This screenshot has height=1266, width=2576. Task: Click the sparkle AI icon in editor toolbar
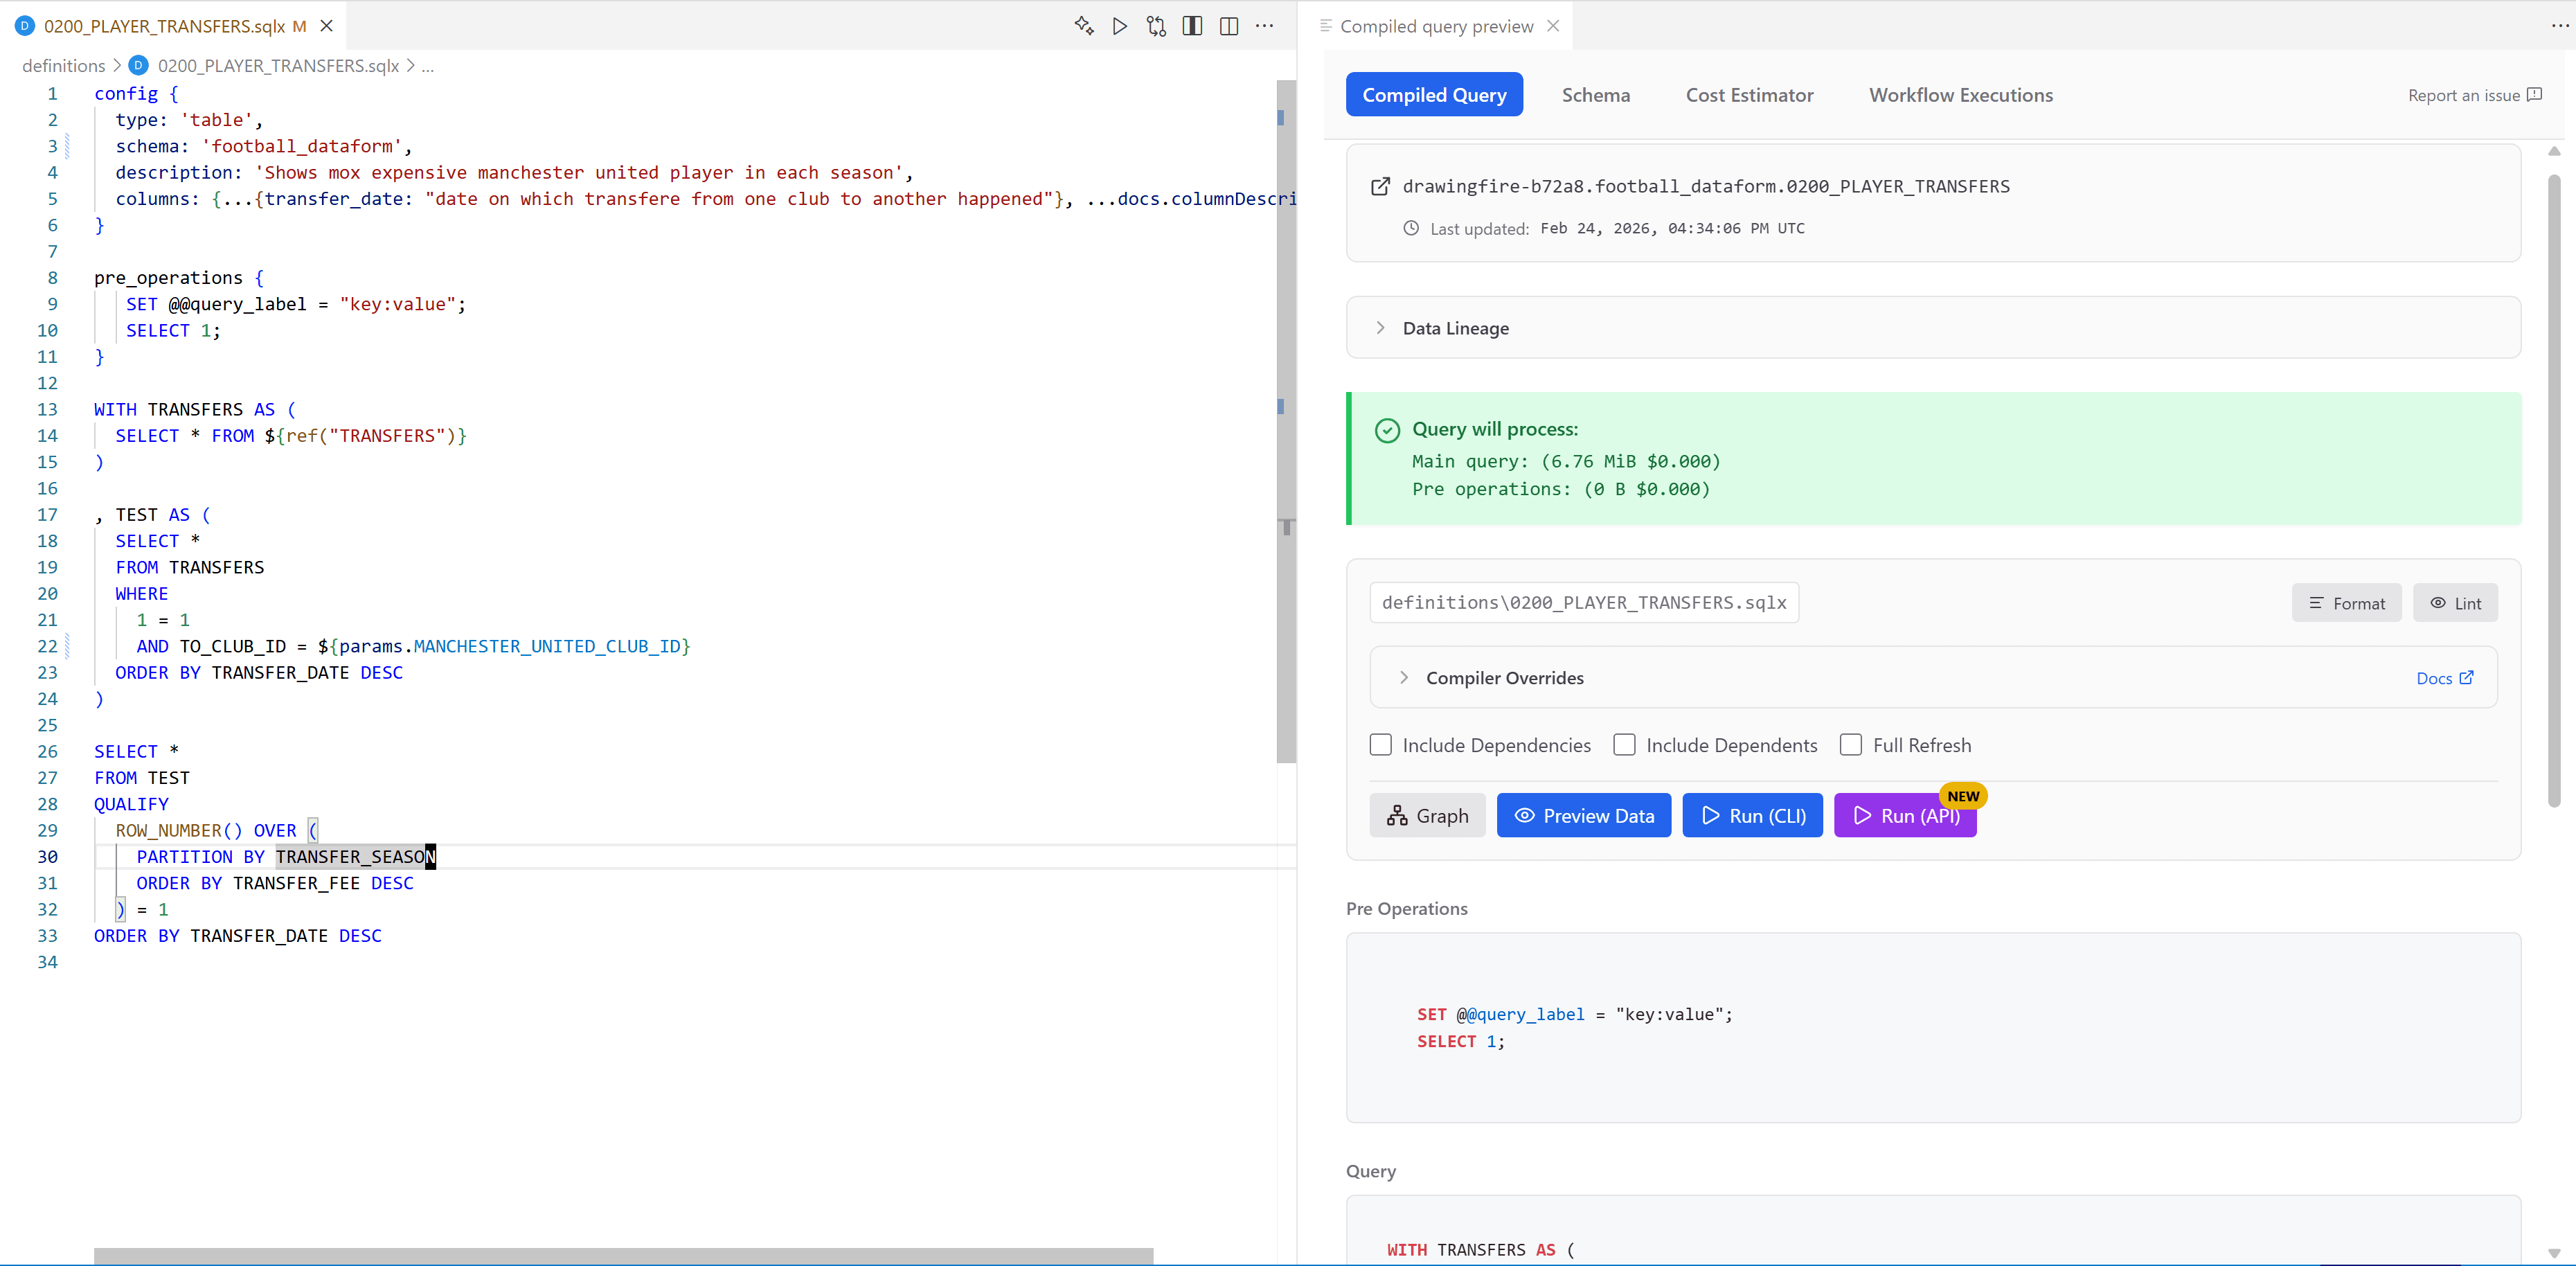[1083, 26]
